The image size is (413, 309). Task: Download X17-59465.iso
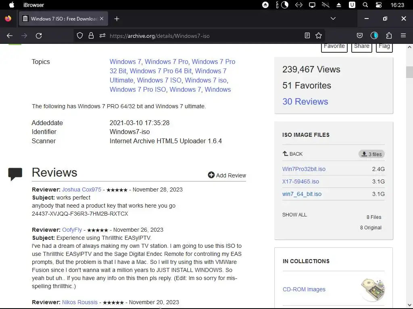(x=300, y=181)
